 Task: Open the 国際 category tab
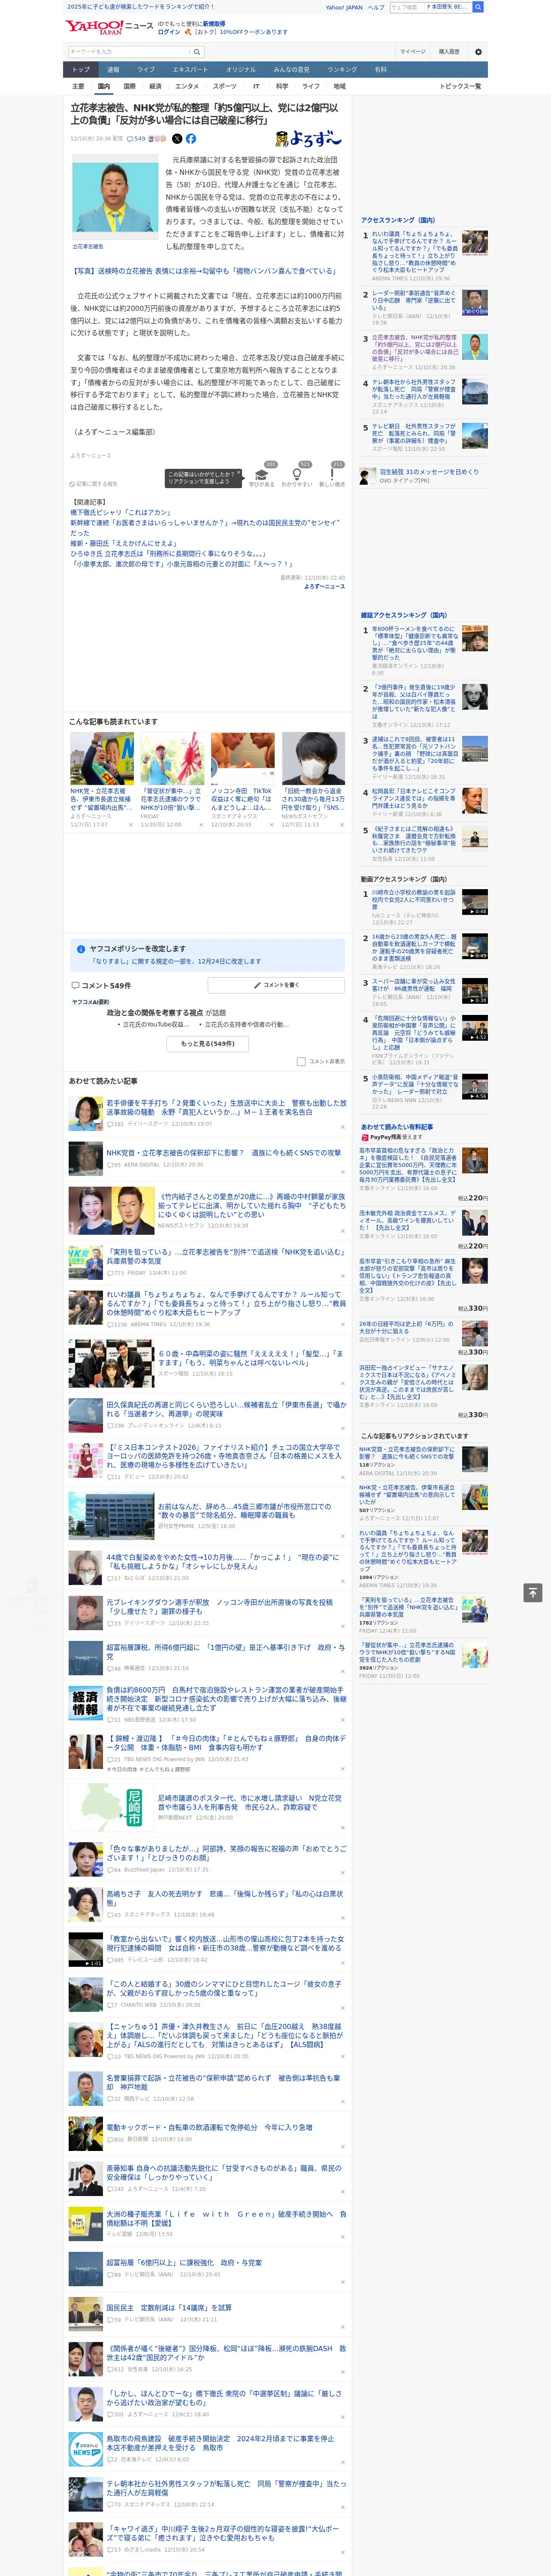129,86
